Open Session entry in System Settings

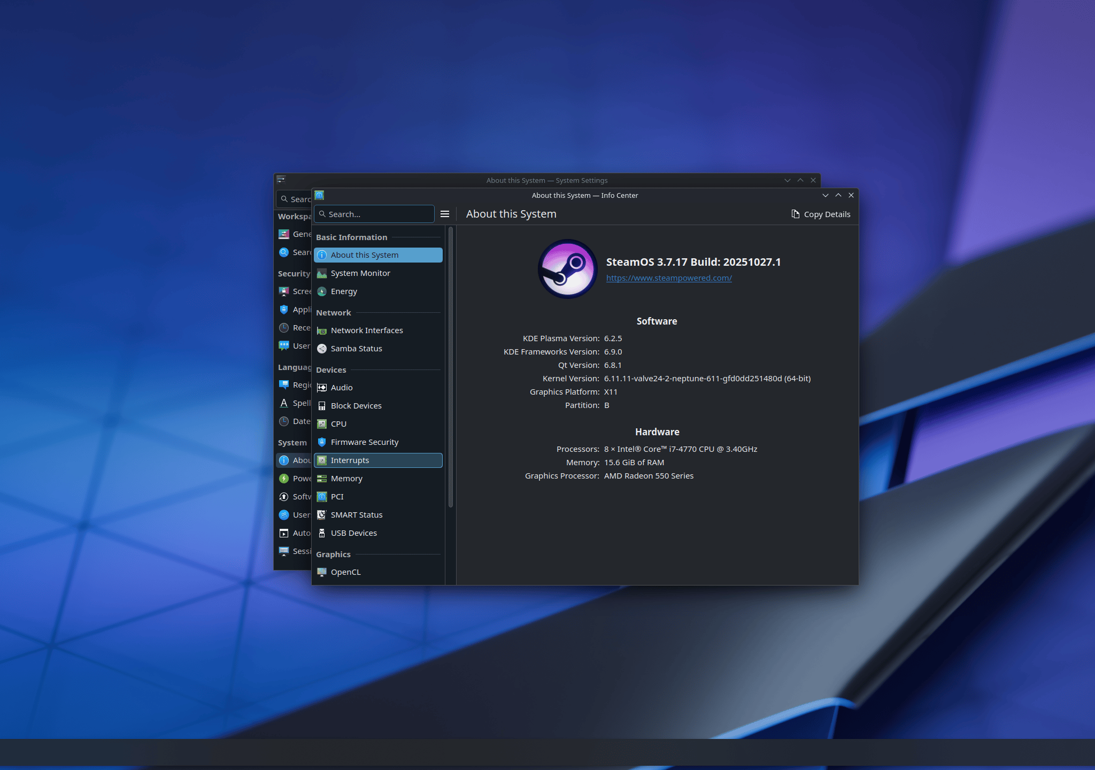coord(294,551)
